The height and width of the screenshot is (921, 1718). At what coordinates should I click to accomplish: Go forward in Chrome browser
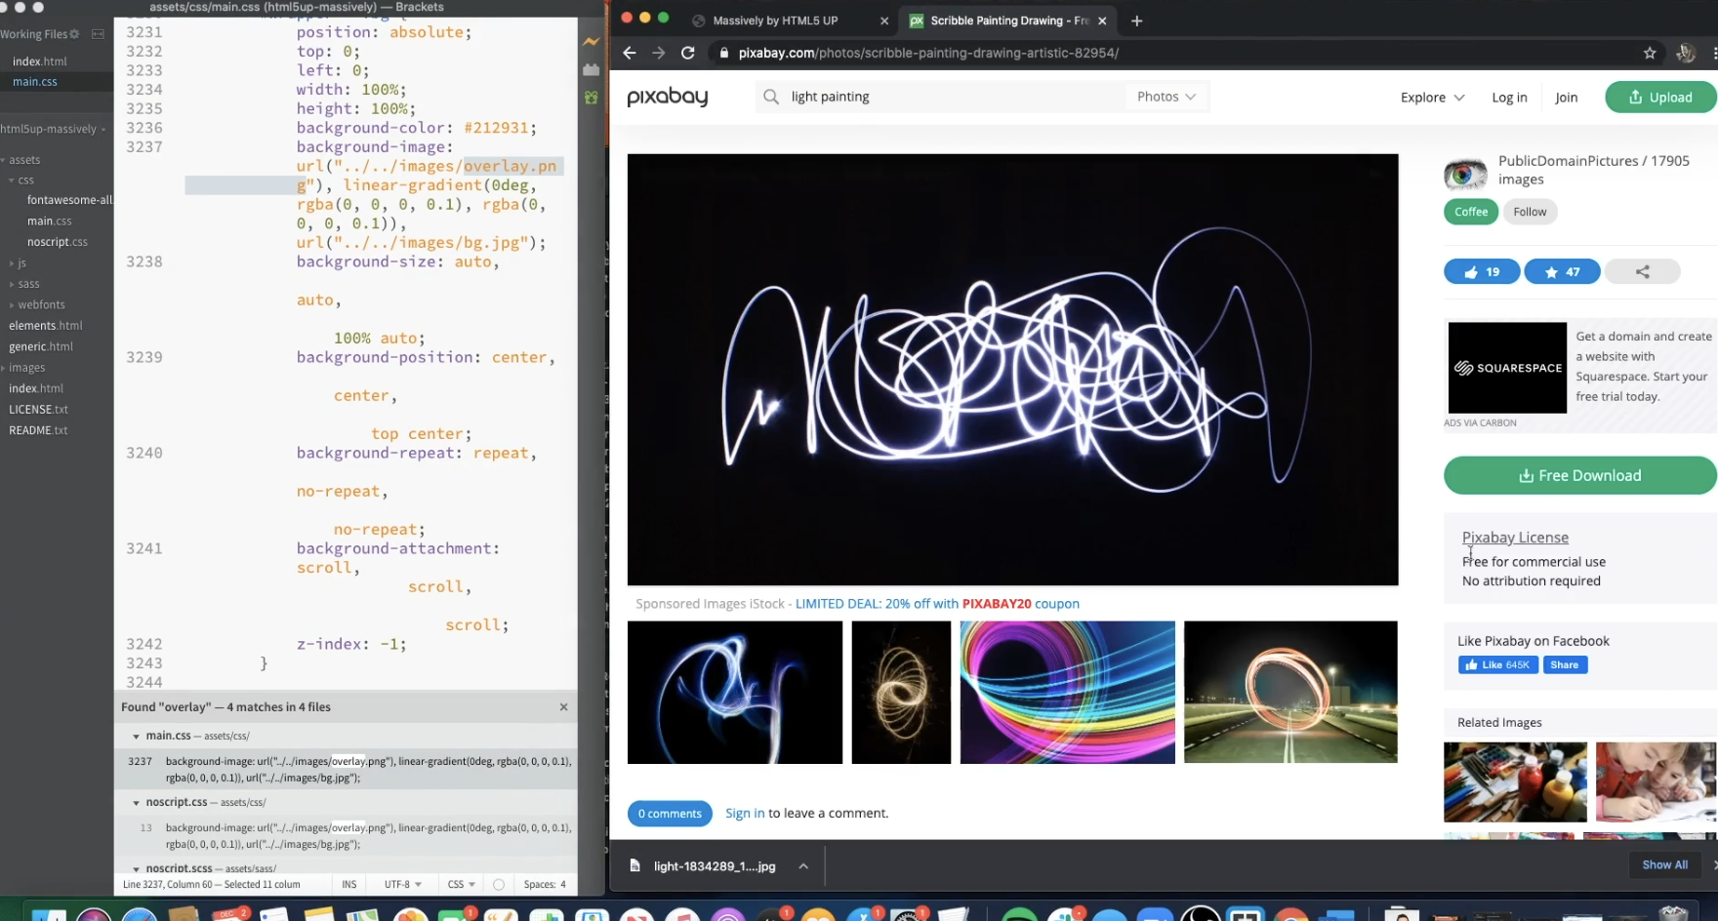point(659,53)
